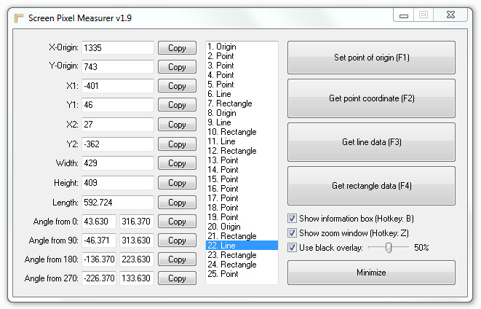Click the Y2 field showing -362
481x309 pixels.
(x=118, y=144)
